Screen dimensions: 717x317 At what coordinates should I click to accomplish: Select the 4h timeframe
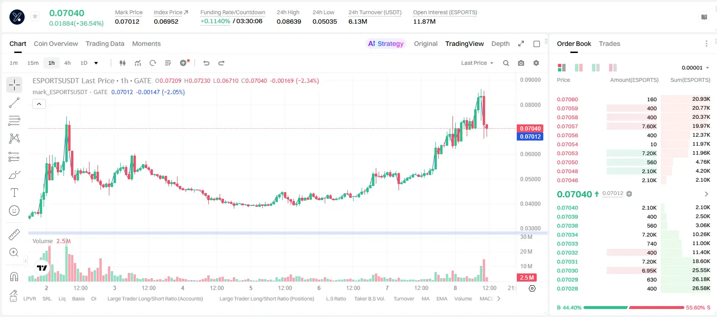tap(67, 63)
